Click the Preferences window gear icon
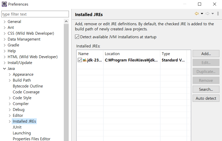The image size is (222, 141). pos(4,4)
